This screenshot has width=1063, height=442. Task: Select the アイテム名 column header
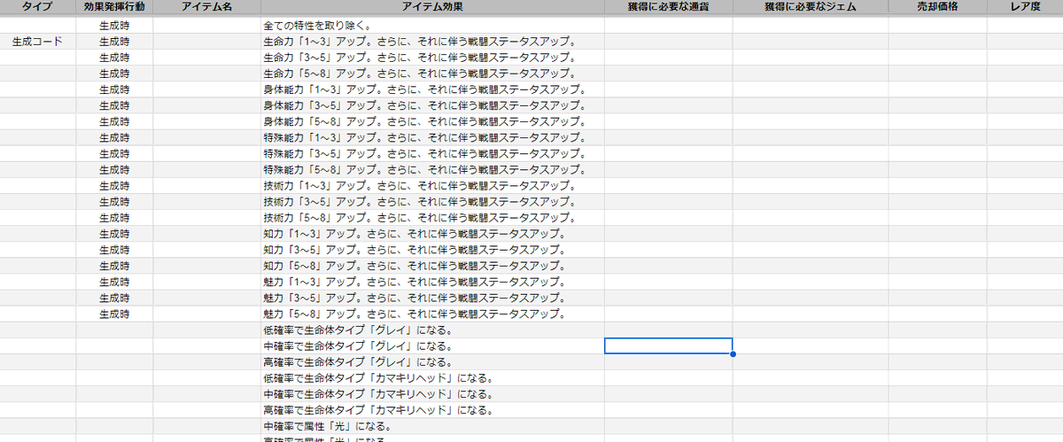206,7
